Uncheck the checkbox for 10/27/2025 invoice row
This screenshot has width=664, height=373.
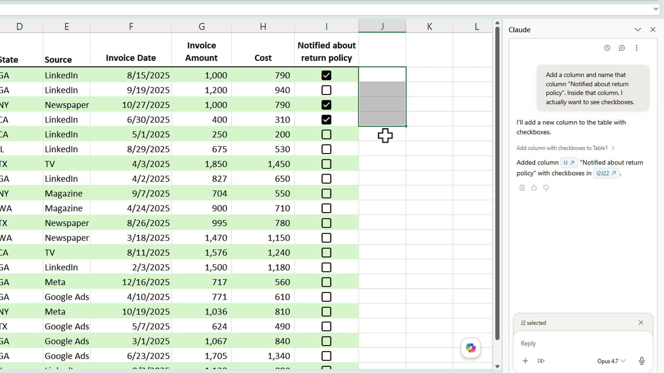326,105
